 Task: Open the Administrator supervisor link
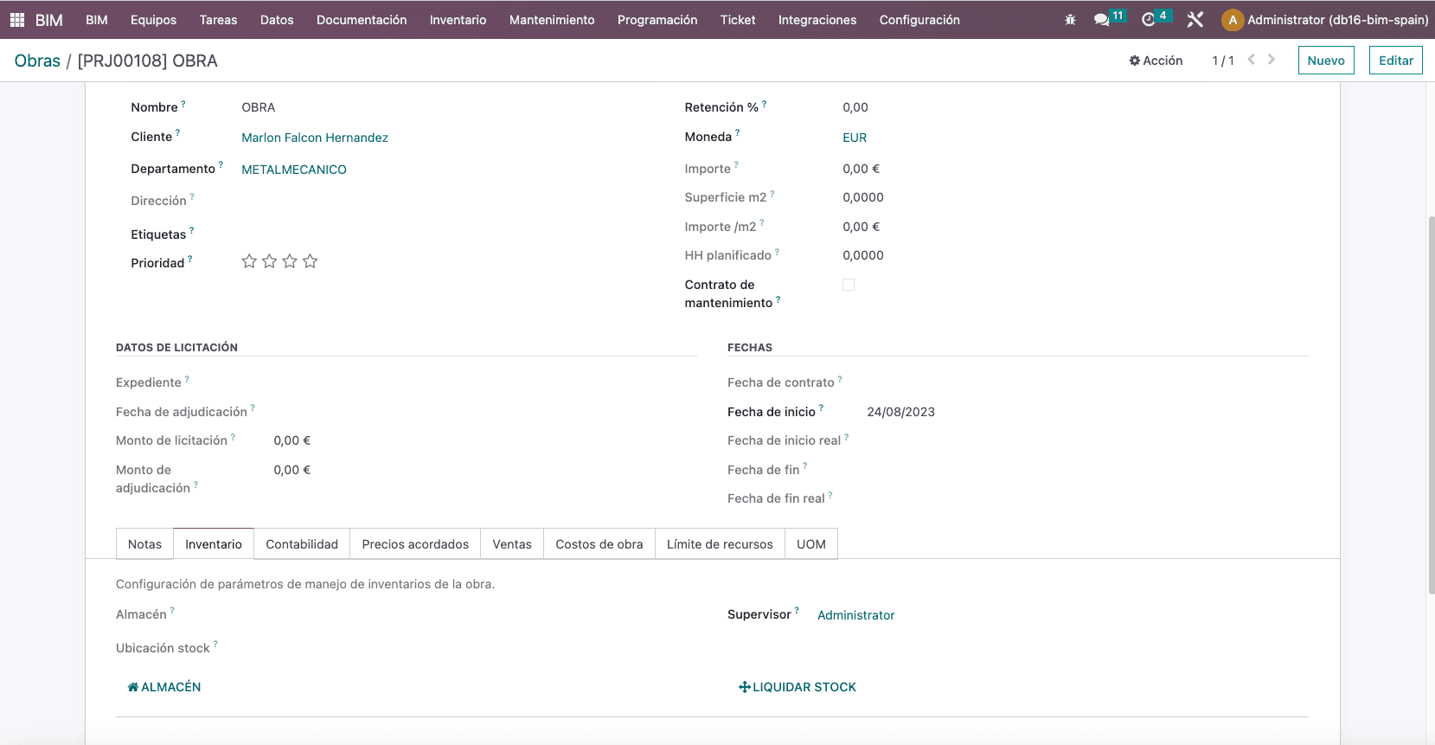click(x=856, y=615)
